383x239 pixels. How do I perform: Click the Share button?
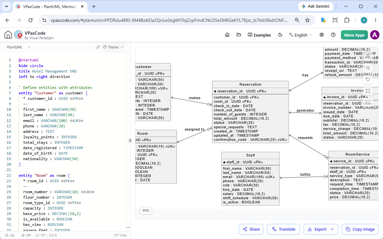[251, 229]
